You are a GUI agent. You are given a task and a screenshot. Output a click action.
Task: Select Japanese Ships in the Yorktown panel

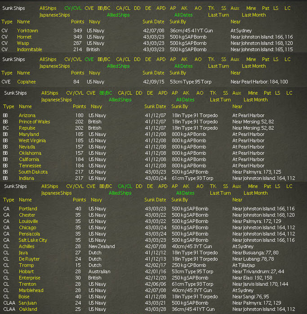pos(54,15)
